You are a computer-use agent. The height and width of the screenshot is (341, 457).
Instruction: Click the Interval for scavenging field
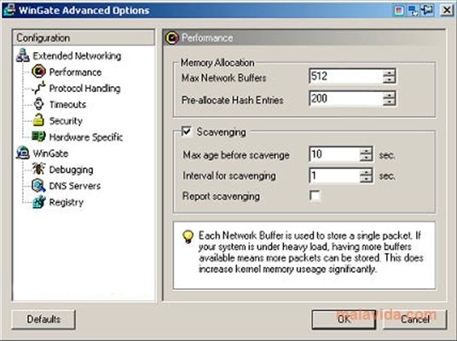(x=334, y=176)
